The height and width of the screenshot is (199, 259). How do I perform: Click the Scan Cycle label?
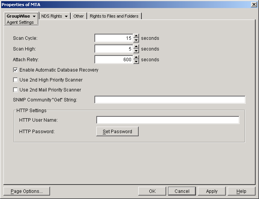[x=25, y=38]
